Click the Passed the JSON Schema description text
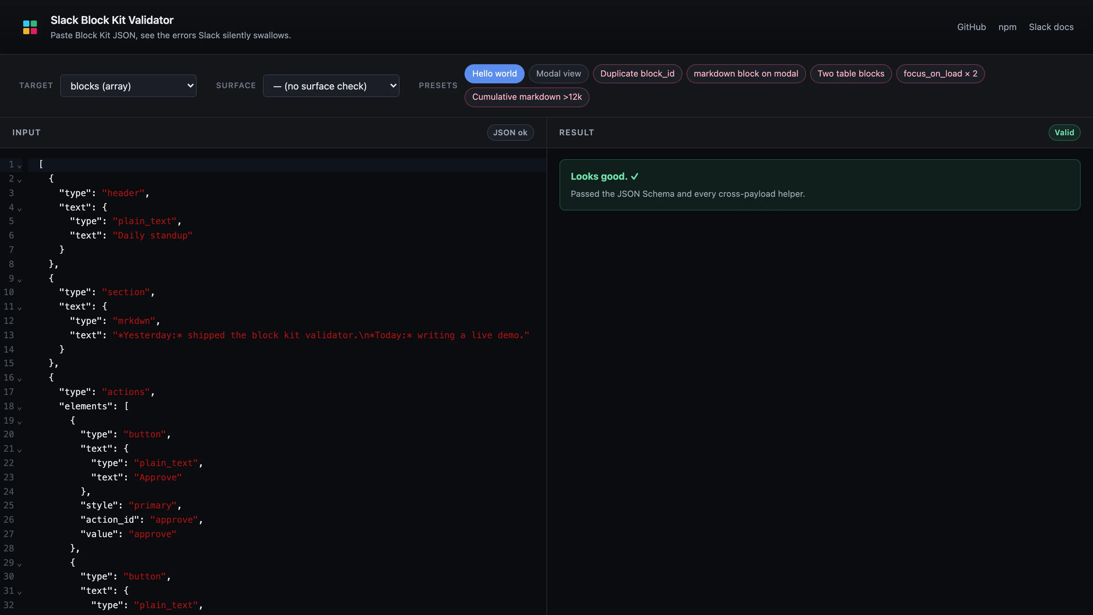 687,194
